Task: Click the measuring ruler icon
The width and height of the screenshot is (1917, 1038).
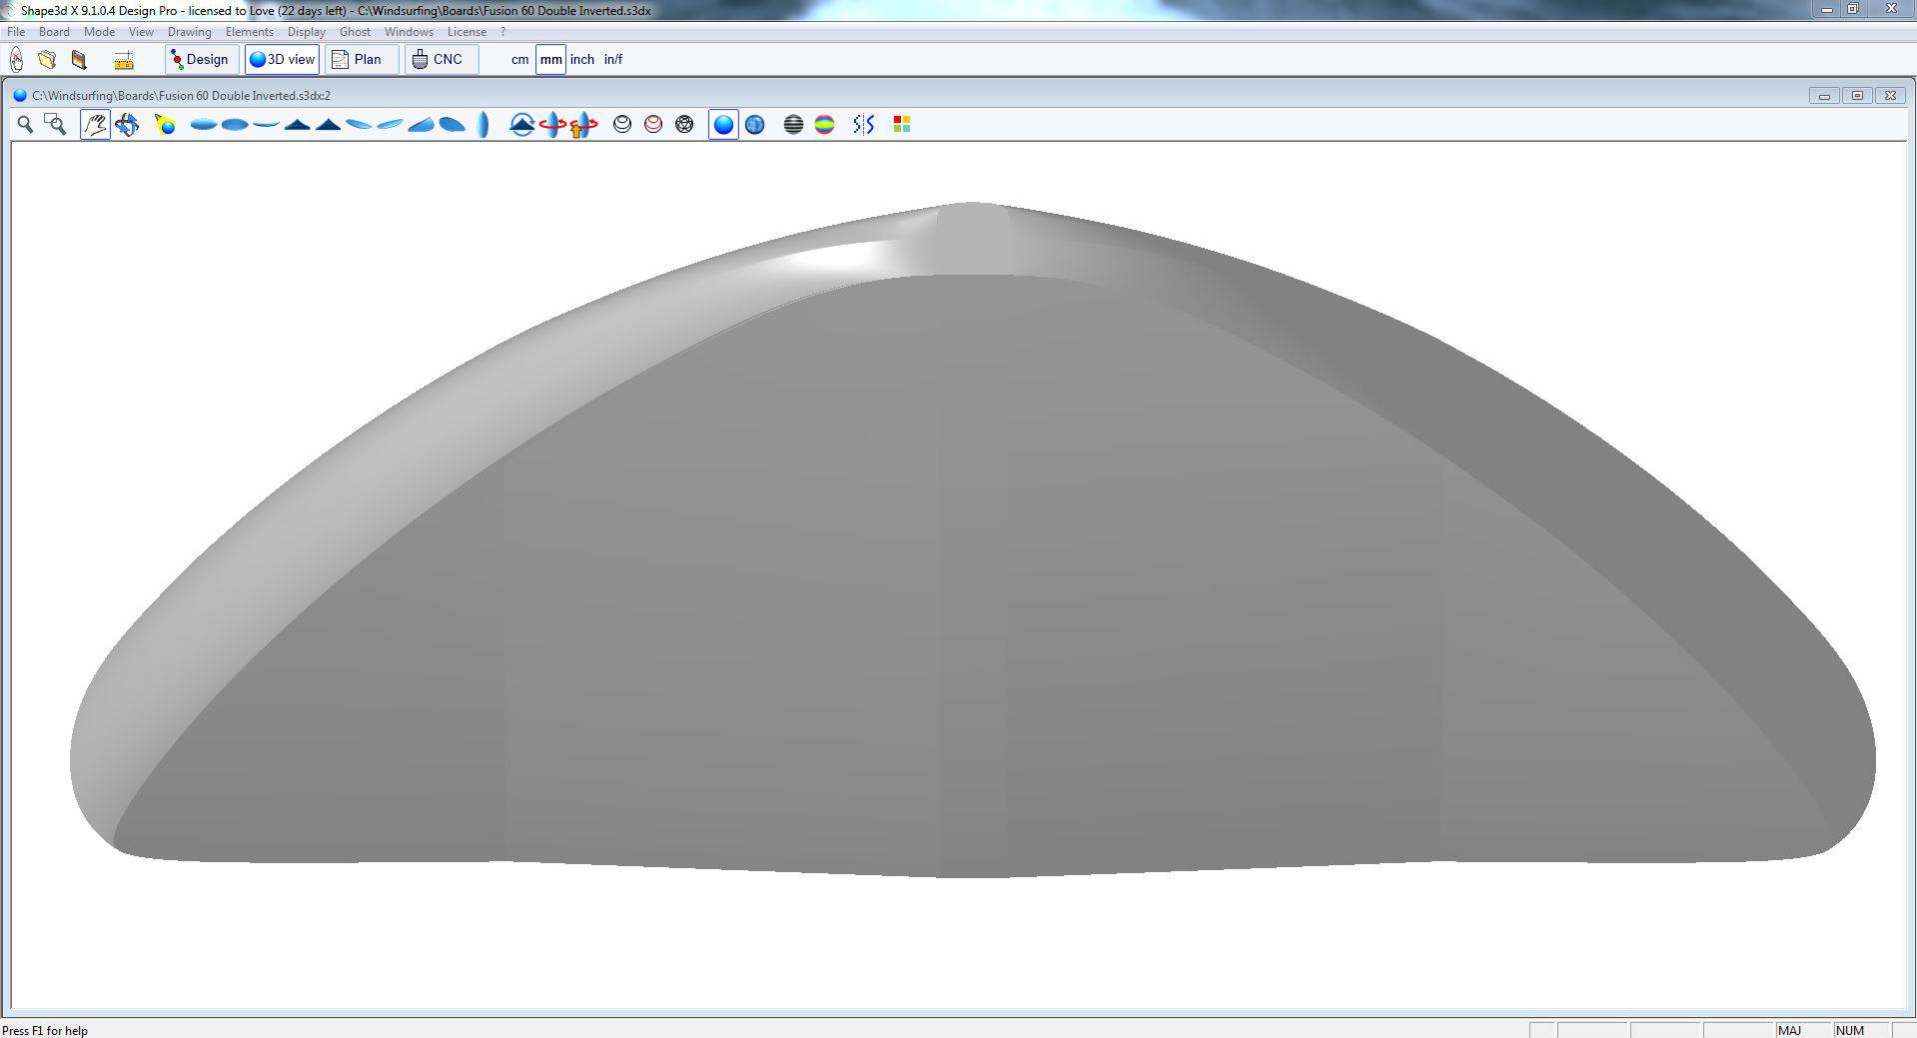Action: click(x=124, y=60)
